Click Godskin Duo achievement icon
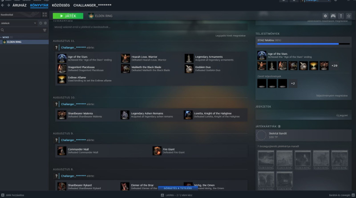The image size is (356, 198). tap(189, 69)
